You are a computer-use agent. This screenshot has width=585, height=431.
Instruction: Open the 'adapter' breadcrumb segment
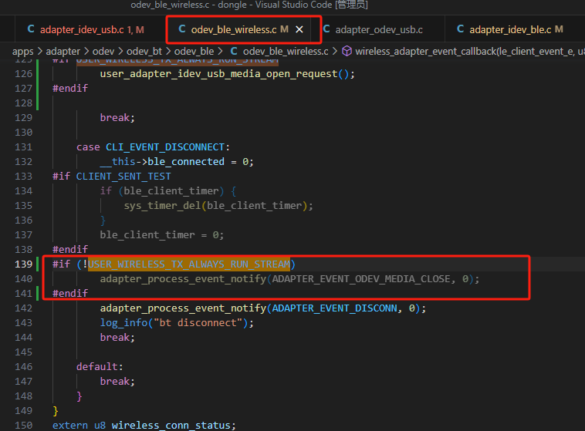pyautogui.click(x=63, y=51)
